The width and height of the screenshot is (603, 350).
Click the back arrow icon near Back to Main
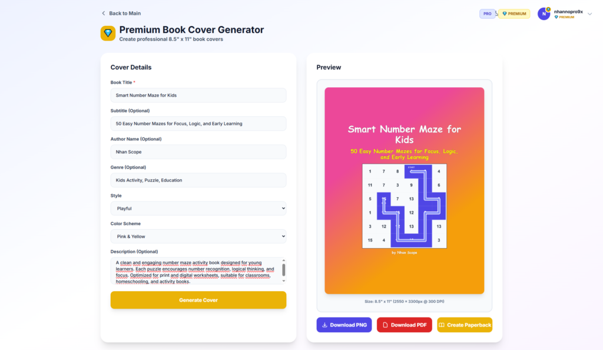[x=104, y=14]
